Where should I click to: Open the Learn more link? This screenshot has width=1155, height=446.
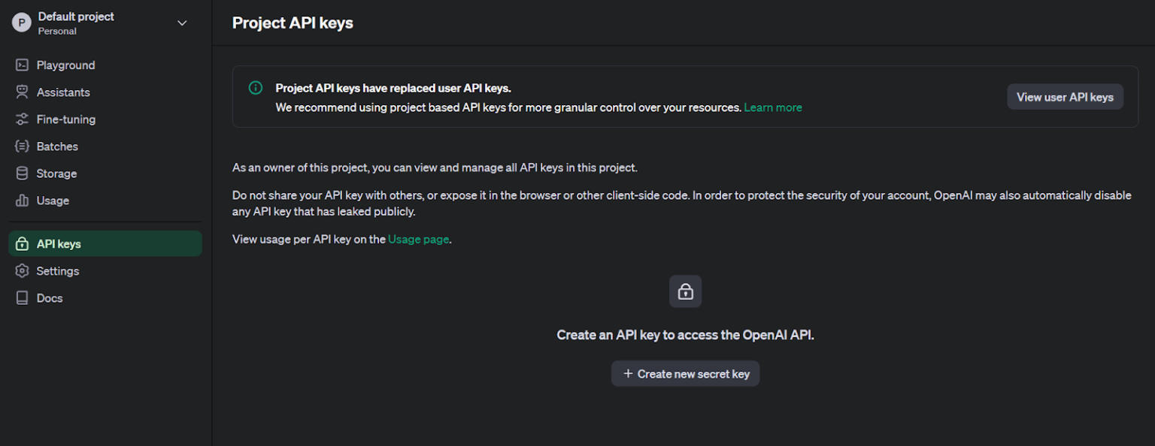click(x=772, y=107)
